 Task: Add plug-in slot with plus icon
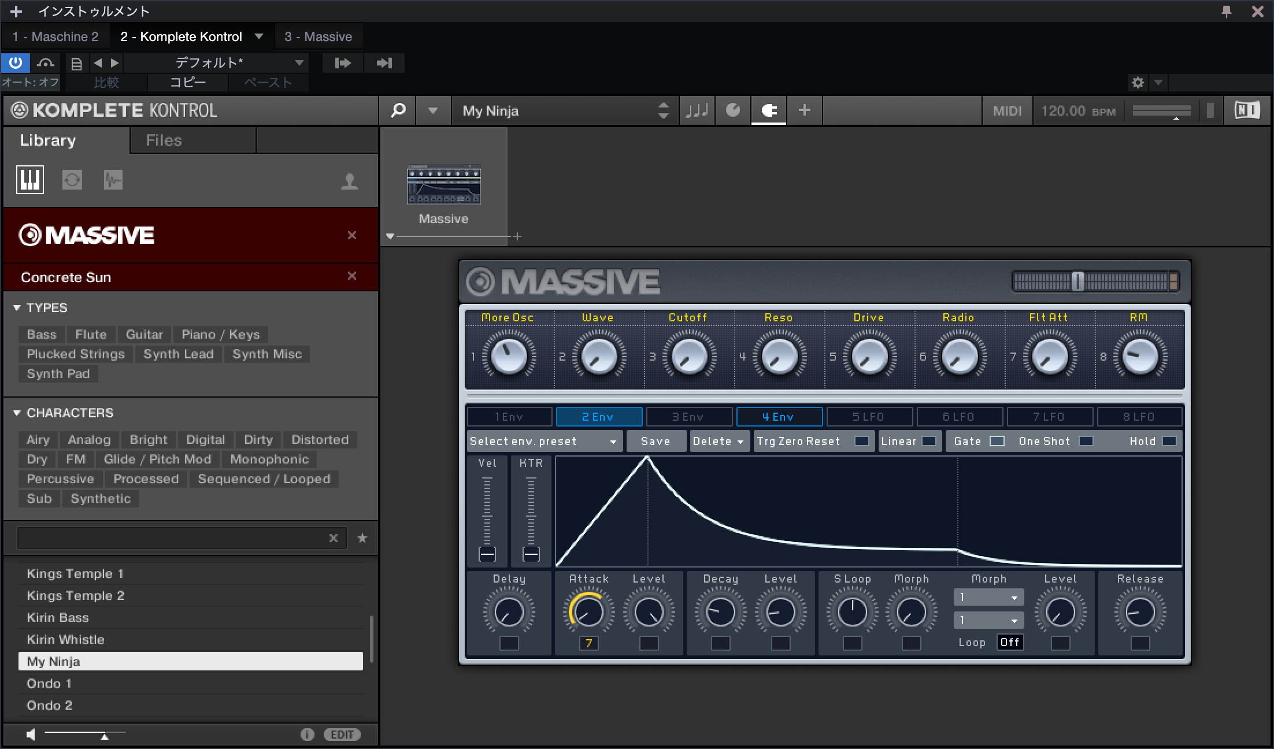click(517, 236)
